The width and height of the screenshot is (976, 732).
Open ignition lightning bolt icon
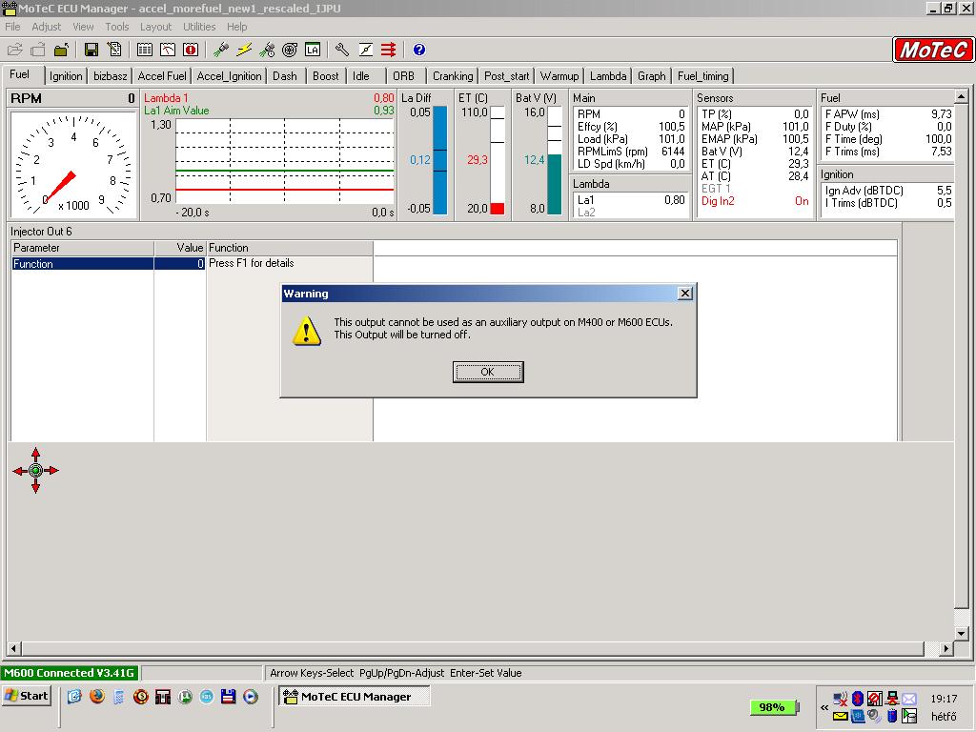pyautogui.click(x=244, y=50)
